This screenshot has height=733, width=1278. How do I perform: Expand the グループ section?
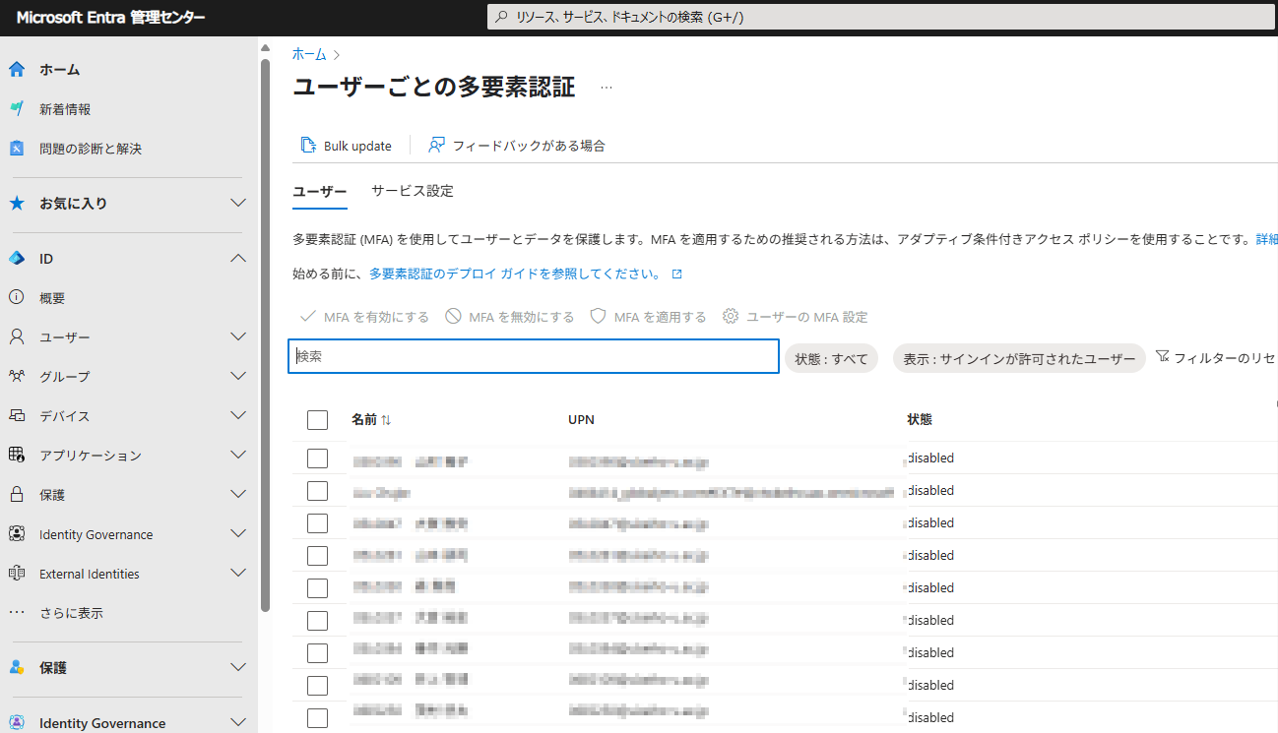237,376
